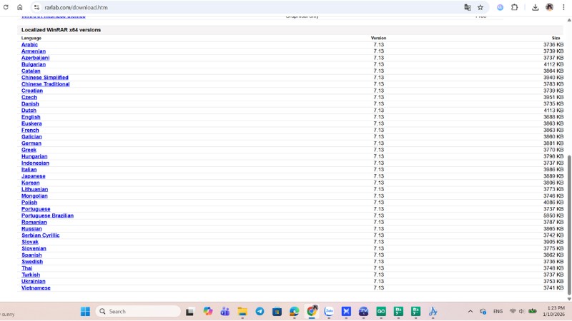Open Microsoft Store from the taskbar
The width and height of the screenshot is (572, 321).
277,312
